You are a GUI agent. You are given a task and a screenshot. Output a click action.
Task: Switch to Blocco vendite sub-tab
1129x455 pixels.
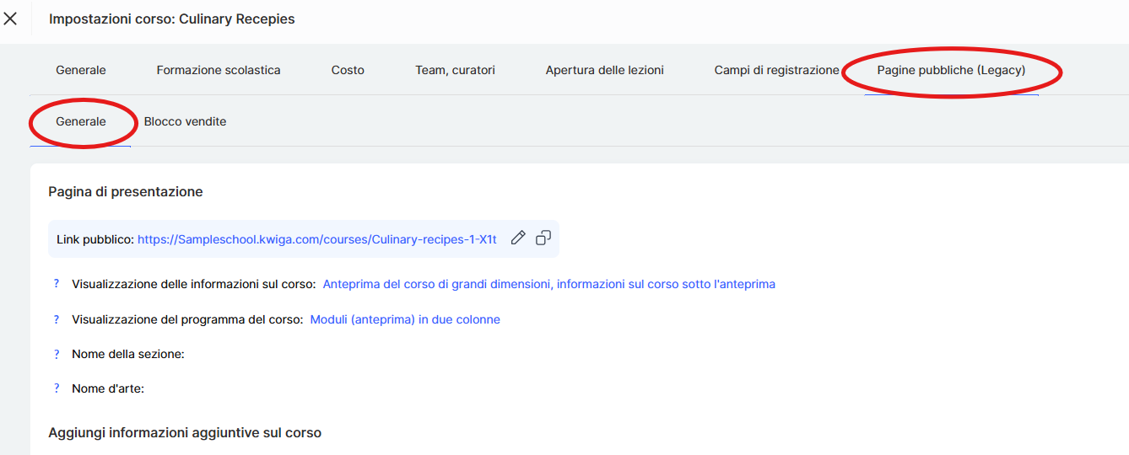pos(185,121)
